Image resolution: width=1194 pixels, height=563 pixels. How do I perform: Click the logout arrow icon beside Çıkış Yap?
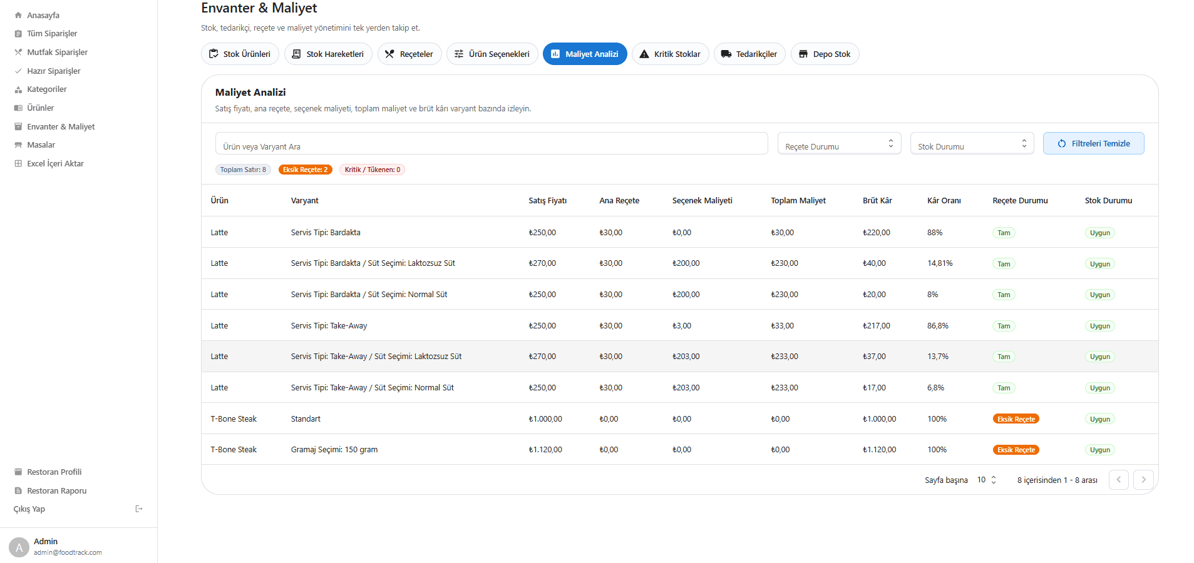click(139, 509)
